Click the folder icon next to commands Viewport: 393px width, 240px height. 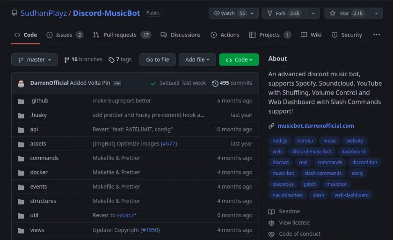[x=21, y=159]
